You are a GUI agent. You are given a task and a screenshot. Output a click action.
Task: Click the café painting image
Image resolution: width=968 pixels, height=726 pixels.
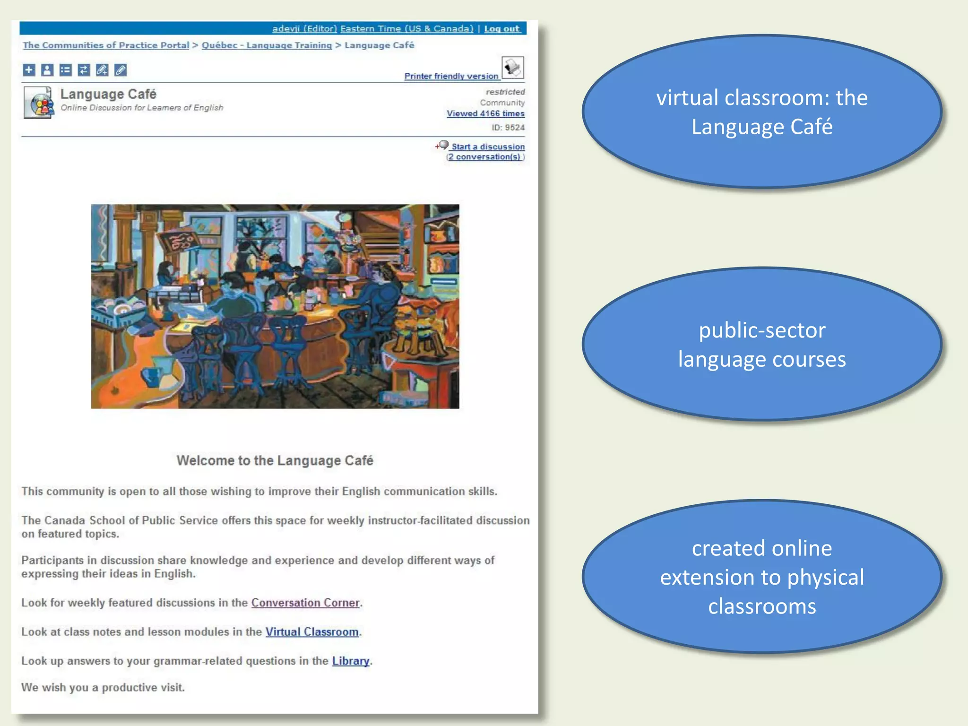coord(275,306)
